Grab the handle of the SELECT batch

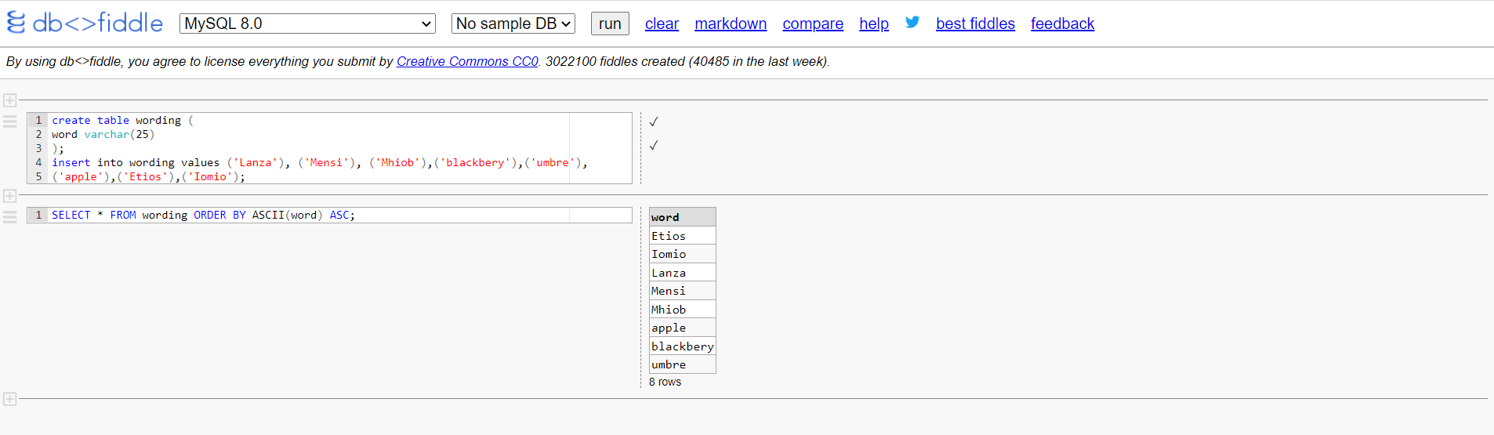pyautogui.click(x=9, y=217)
